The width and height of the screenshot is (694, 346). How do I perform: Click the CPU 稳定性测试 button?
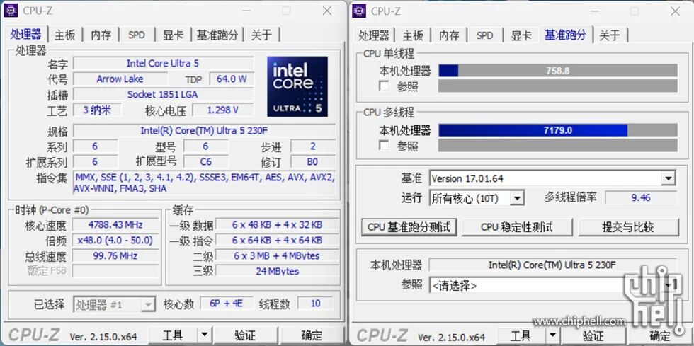(517, 227)
